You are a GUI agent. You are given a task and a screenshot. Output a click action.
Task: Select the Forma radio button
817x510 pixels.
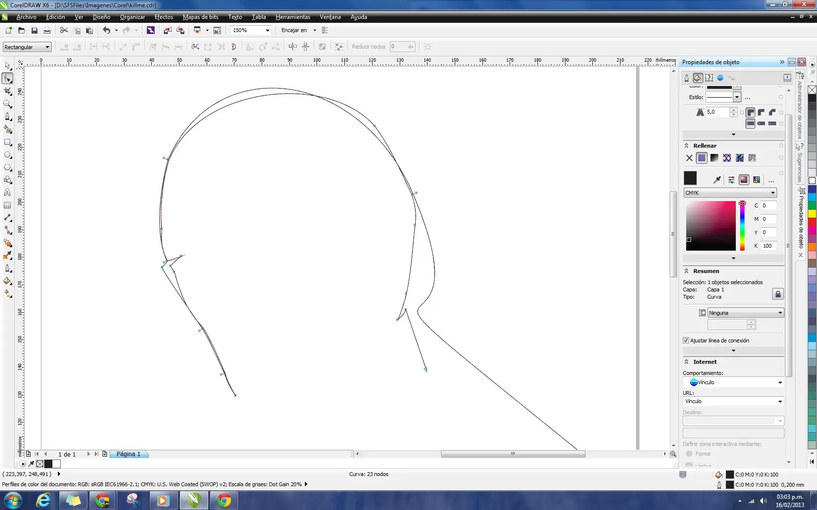click(689, 454)
